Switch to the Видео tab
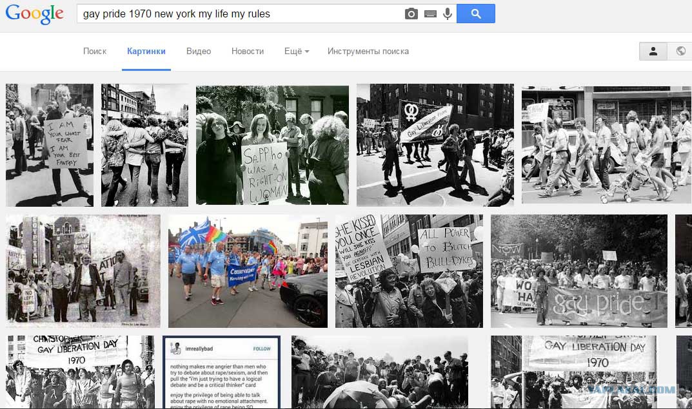The width and height of the screenshot is (692, 409). point(199,51)
